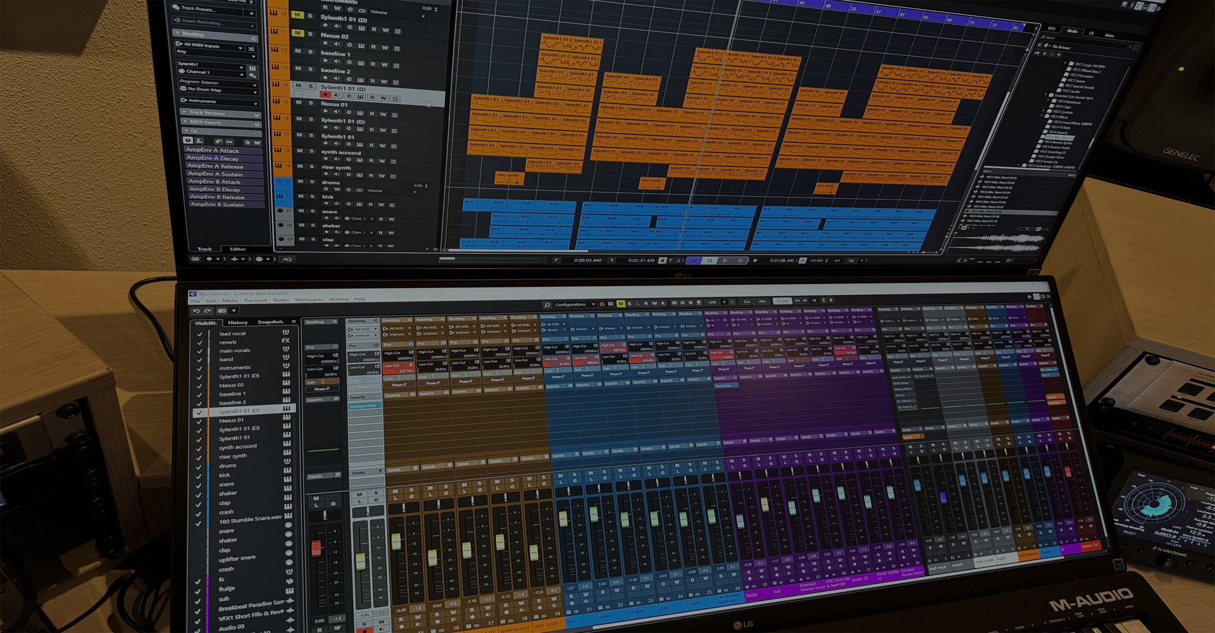Click the left locator time field 0:00:03.840

tap(588, 261)
